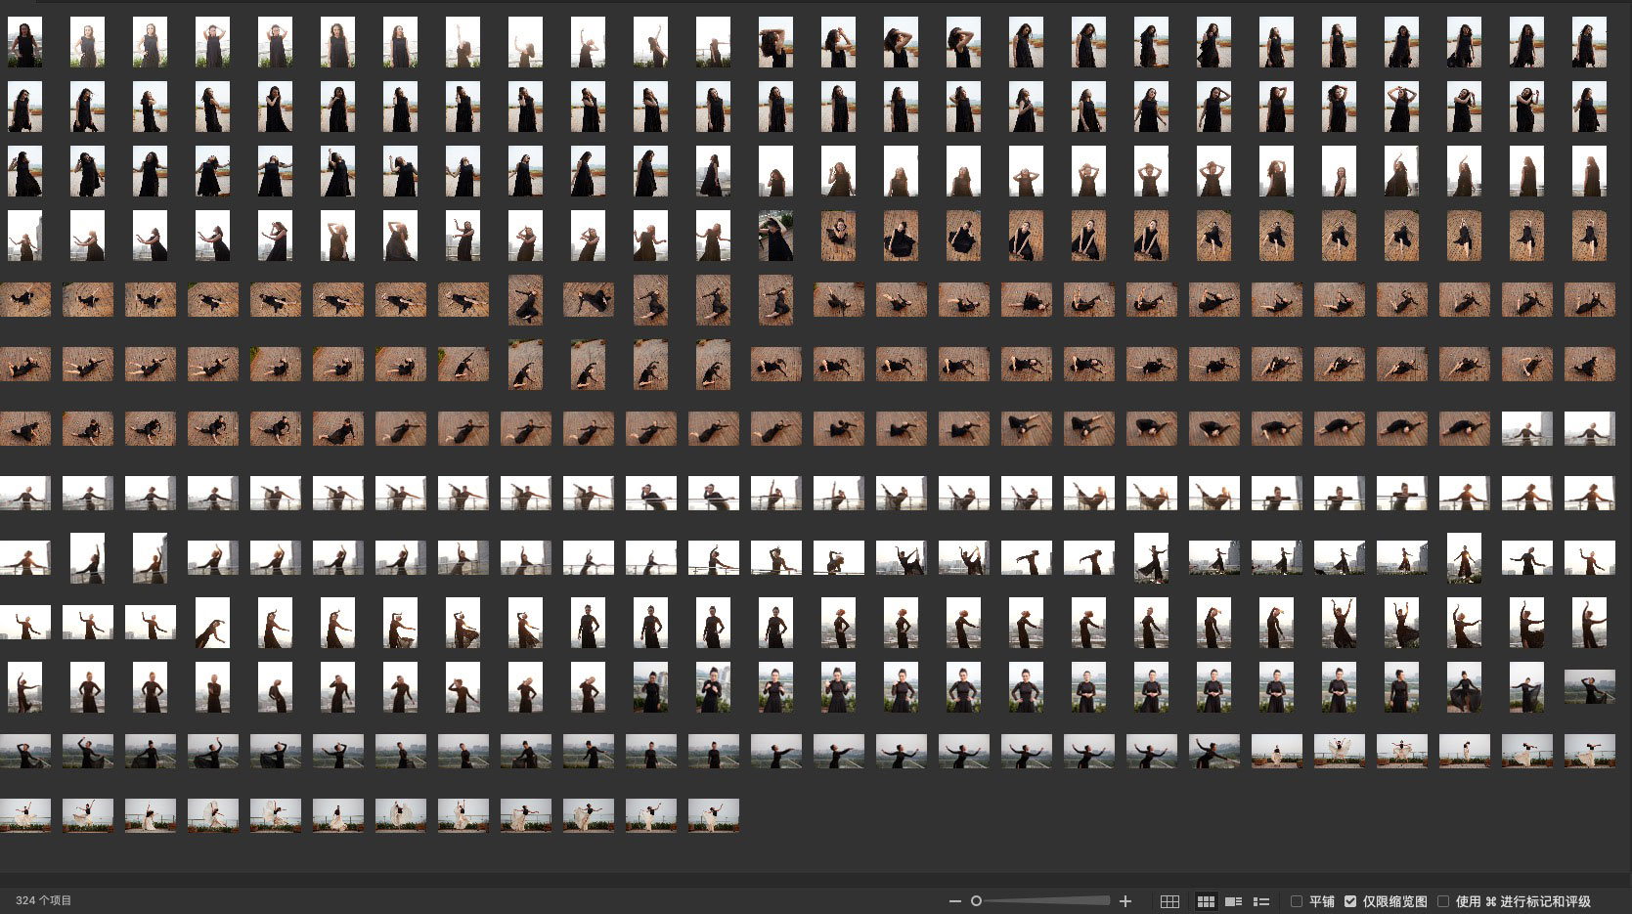Screen dimensions: 1632x914
Task: Enable the 平铺 checkbox
Action: 1297,901
